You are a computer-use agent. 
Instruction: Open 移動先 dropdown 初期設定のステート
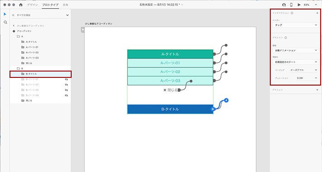[296, 62]
